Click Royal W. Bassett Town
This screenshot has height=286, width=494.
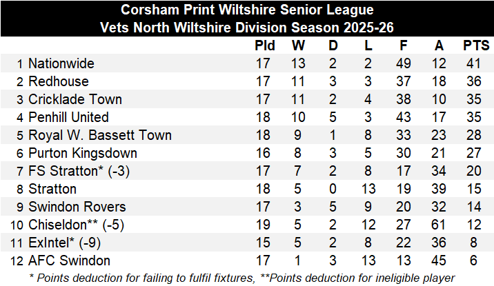coord(100,135)
